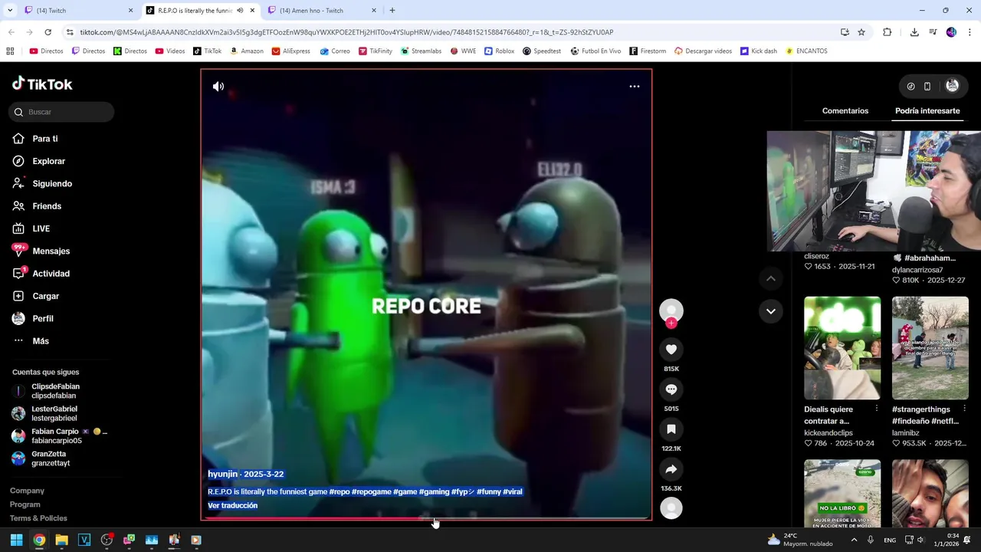Open the #repo hashtag
The height and width of the screenshot is (552, 981).
click(340, 492)
